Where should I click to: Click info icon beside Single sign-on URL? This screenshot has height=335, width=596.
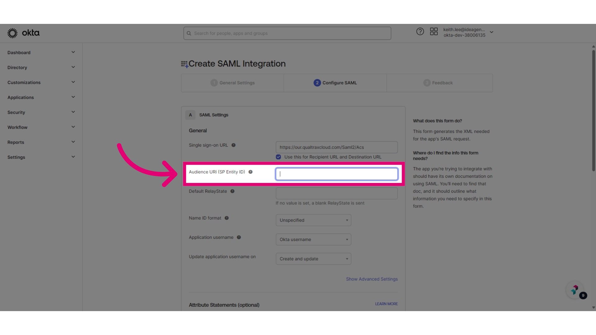[x=233, y=145]
